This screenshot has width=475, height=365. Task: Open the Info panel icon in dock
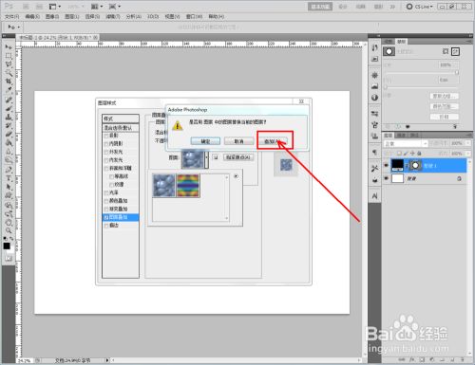click(375, 98)
